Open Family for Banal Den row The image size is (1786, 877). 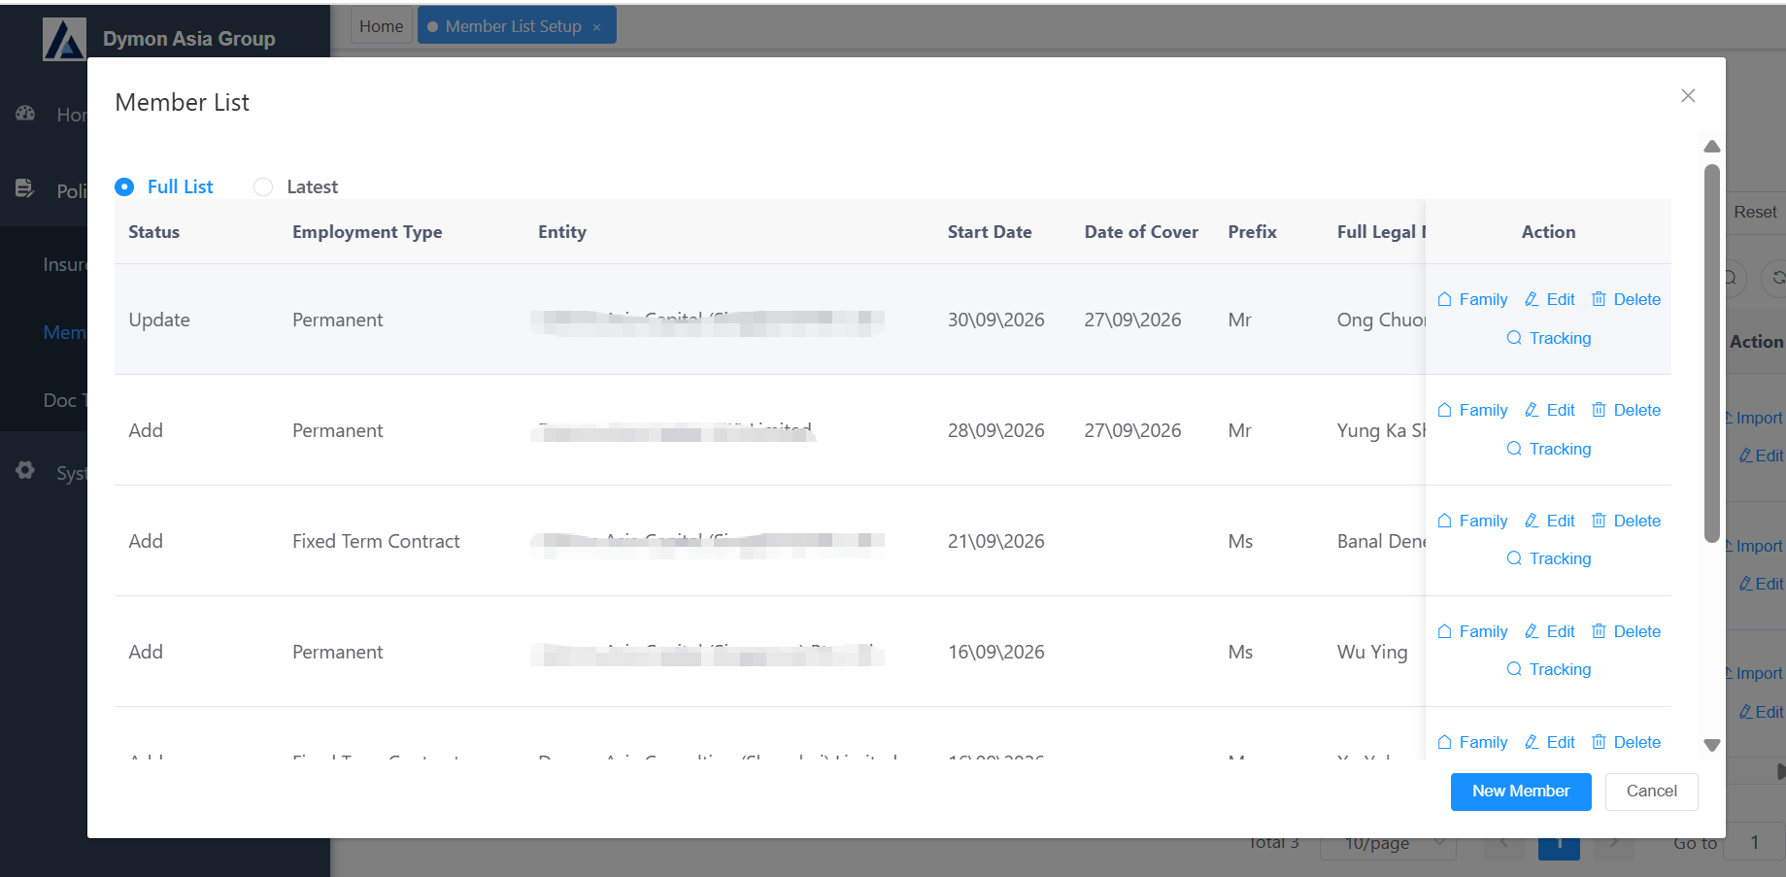pyautogui.click(x=1472, y=521)
